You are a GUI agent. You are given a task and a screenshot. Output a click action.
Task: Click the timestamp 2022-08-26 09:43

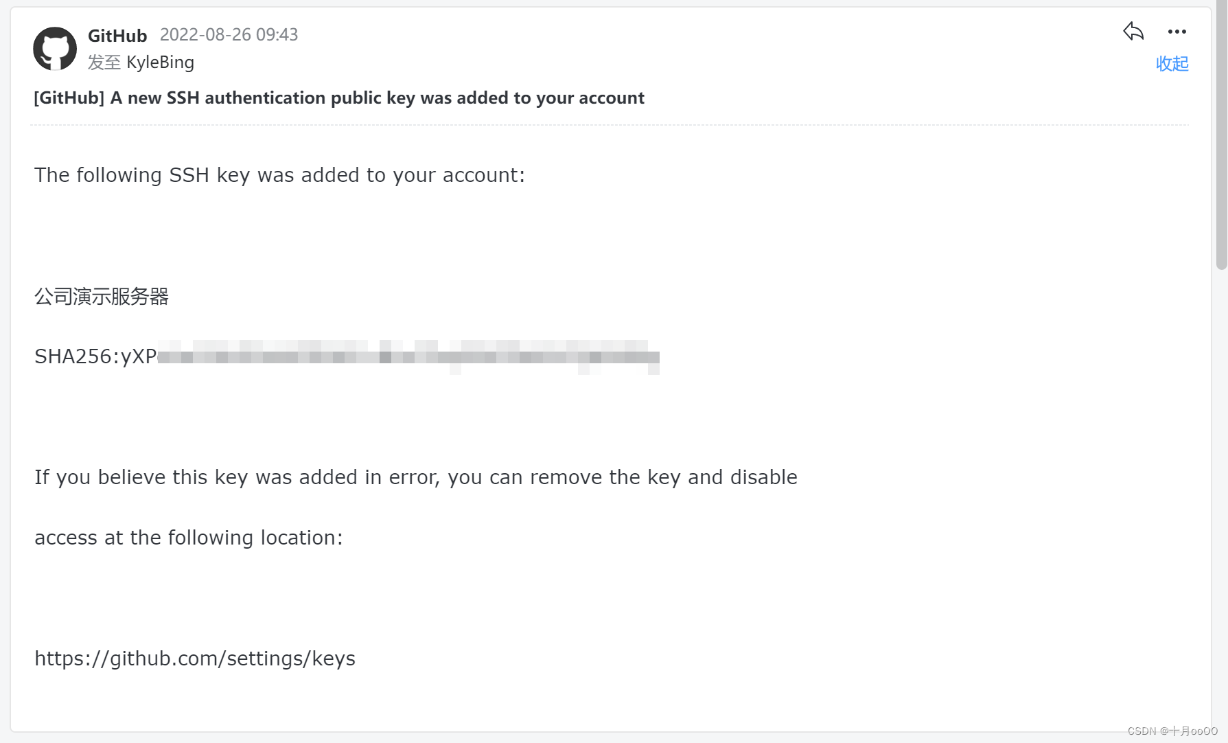[229, 35]
